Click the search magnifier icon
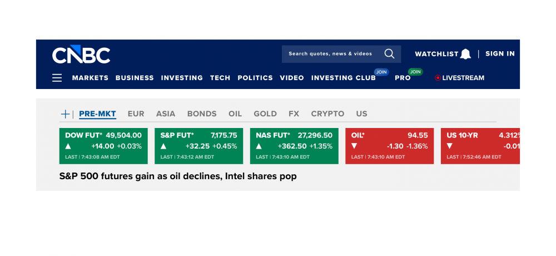Viewport: 556px width, 256px height. [x=389, y=54]
